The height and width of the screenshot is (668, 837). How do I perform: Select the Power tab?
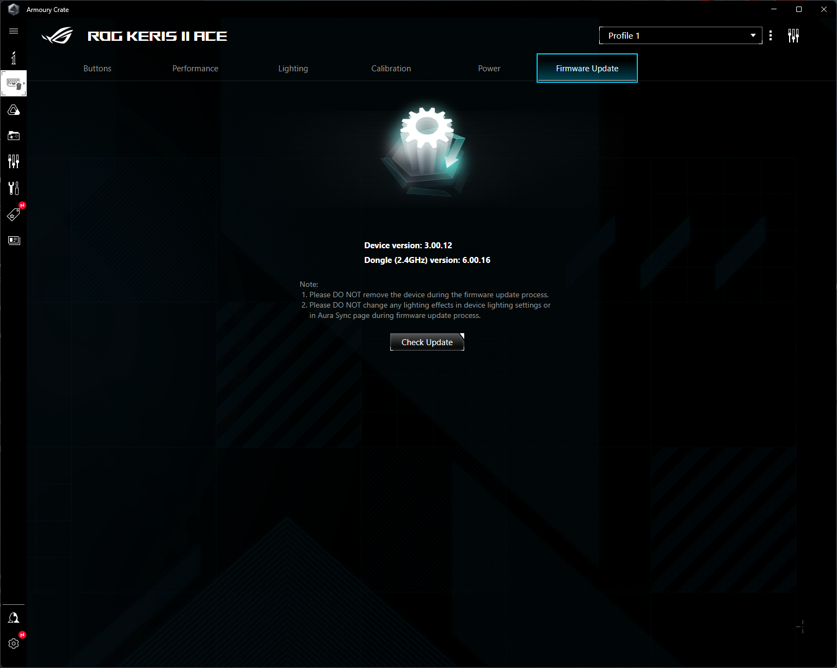point(489,69)
